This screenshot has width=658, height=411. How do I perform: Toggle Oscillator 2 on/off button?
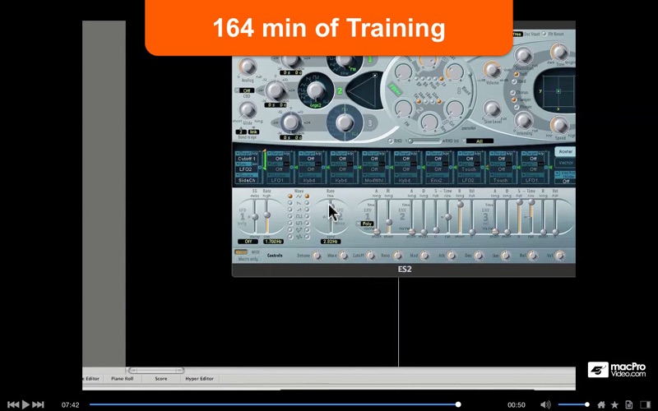(x=340, y=90)
